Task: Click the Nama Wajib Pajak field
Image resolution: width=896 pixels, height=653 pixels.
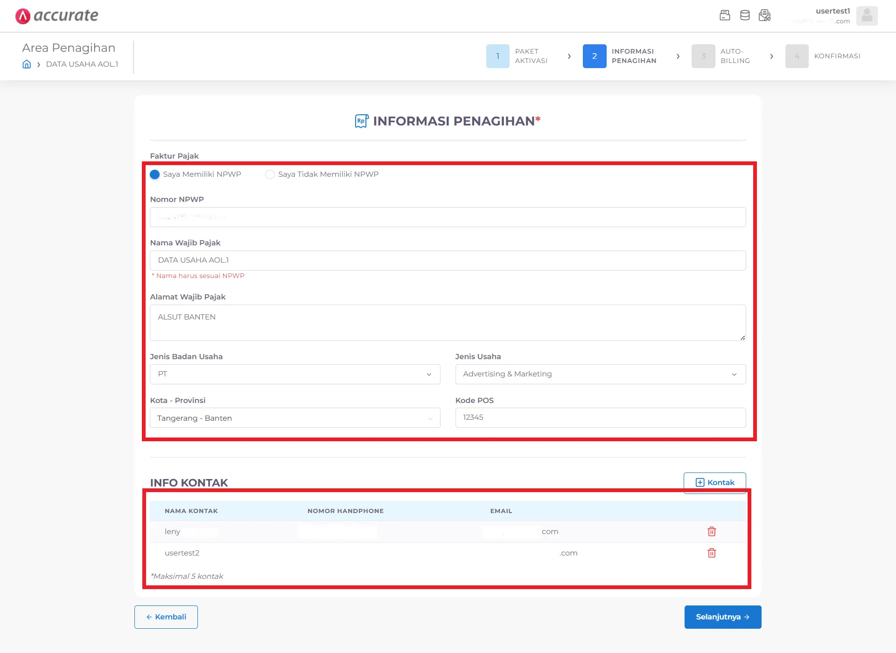Action: point(448,261)
